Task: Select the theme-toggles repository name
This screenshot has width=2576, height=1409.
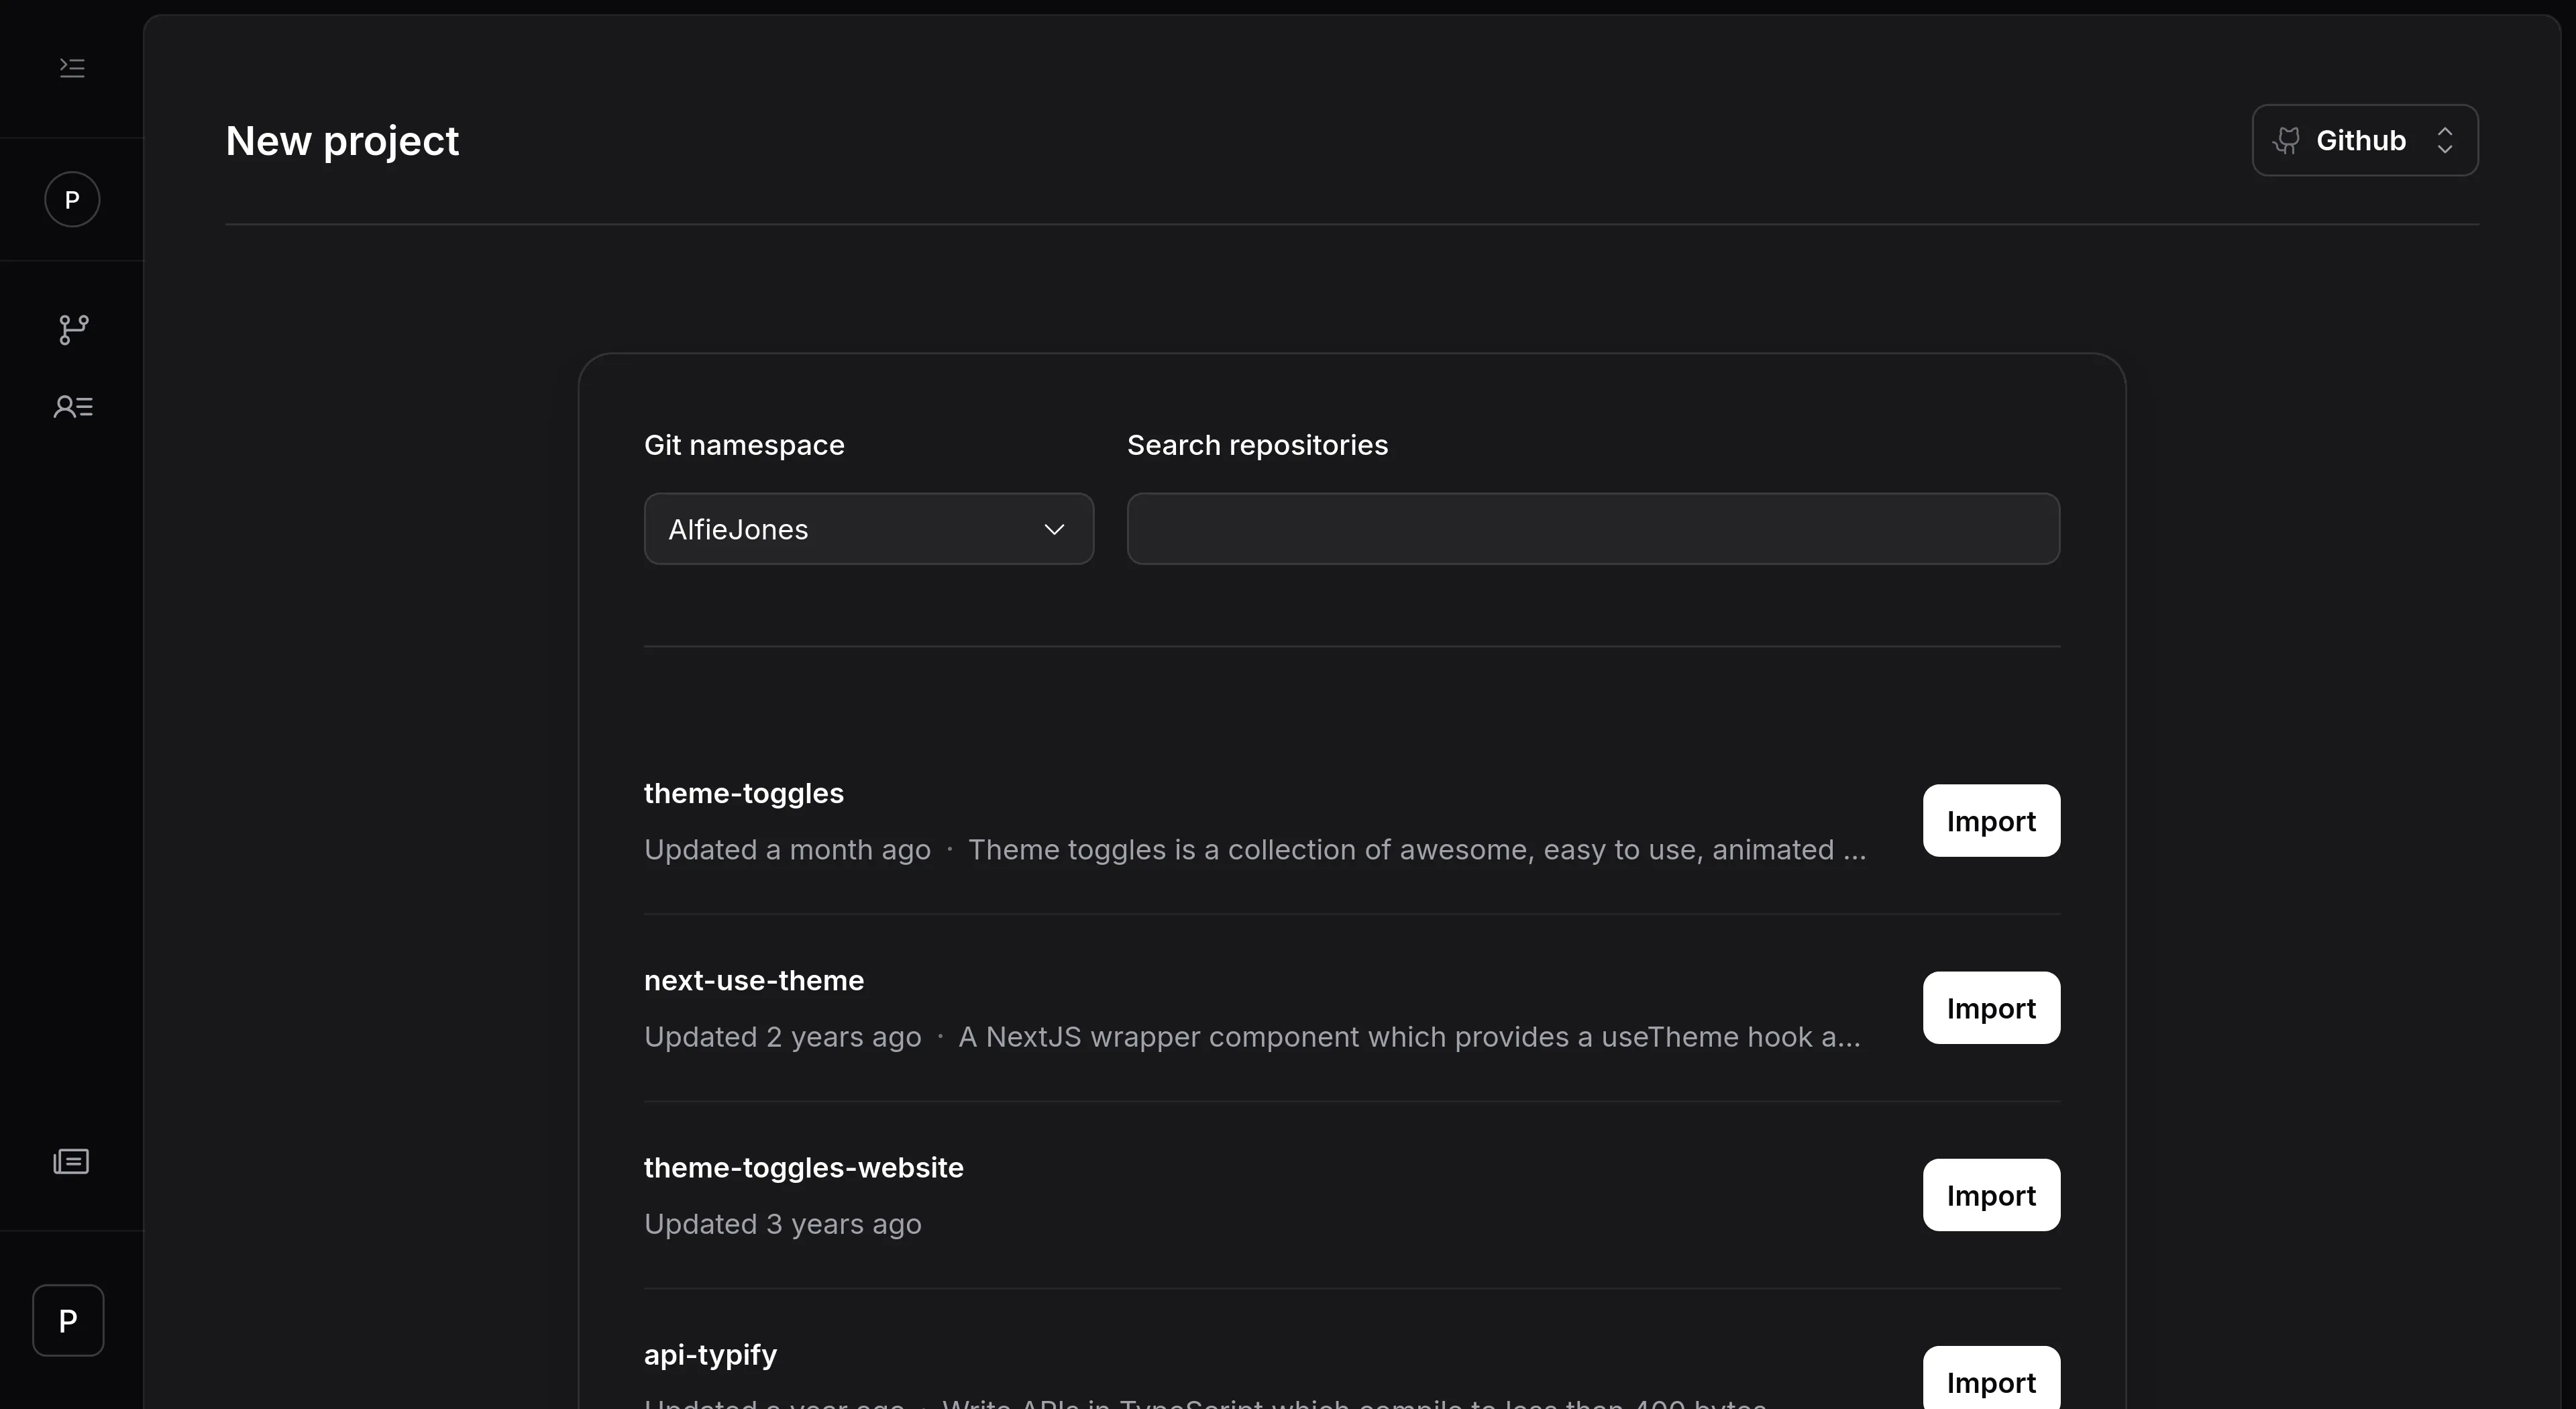Action: coord(743,792)
